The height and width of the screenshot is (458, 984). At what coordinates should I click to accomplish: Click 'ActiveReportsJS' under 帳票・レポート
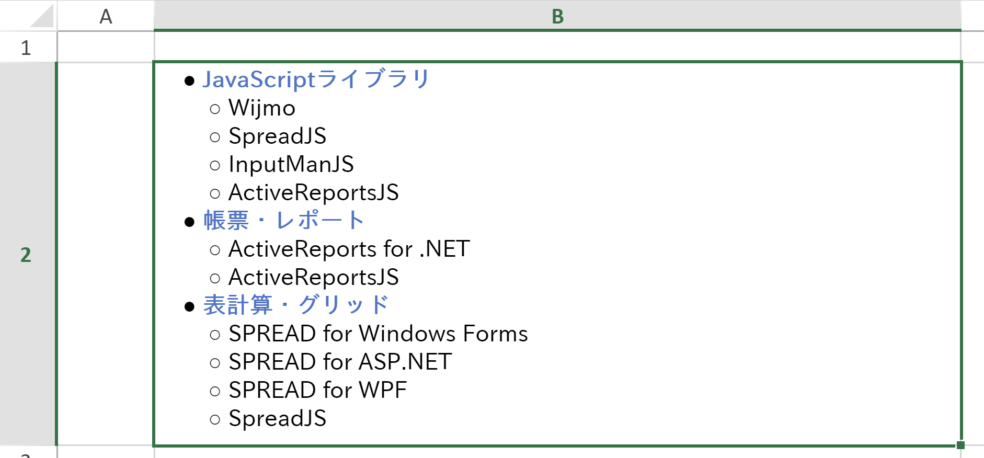313,278
